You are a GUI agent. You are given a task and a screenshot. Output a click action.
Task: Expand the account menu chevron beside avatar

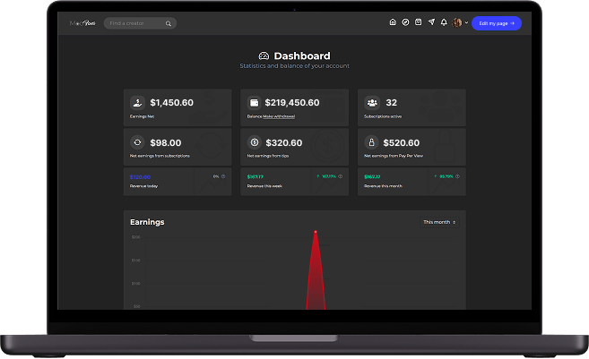coord(466,23)
